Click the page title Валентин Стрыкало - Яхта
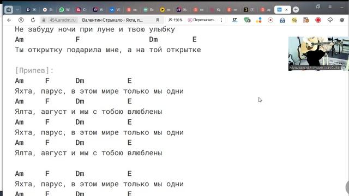This screenshot has width=349, height=196. (x=112, y=20)
